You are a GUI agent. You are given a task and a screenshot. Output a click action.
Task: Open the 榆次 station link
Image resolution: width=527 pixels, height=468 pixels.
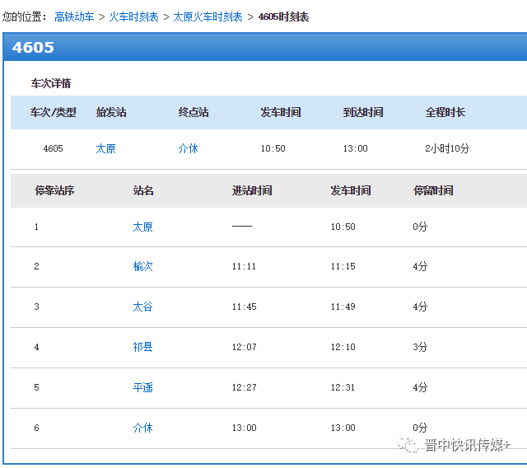(142, 267)
